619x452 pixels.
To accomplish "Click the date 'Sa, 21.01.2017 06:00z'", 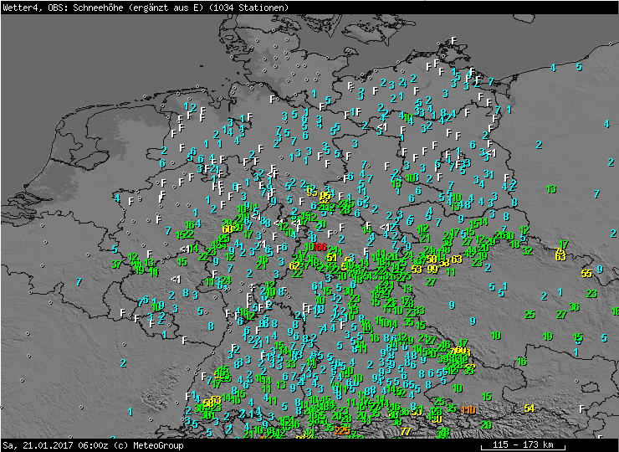I will [56, 445].
